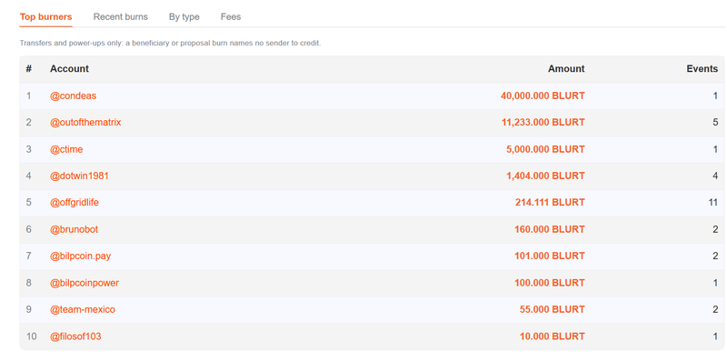Click rank number 10 in the table
The image size is (727, 352).
tap(31, 337)
